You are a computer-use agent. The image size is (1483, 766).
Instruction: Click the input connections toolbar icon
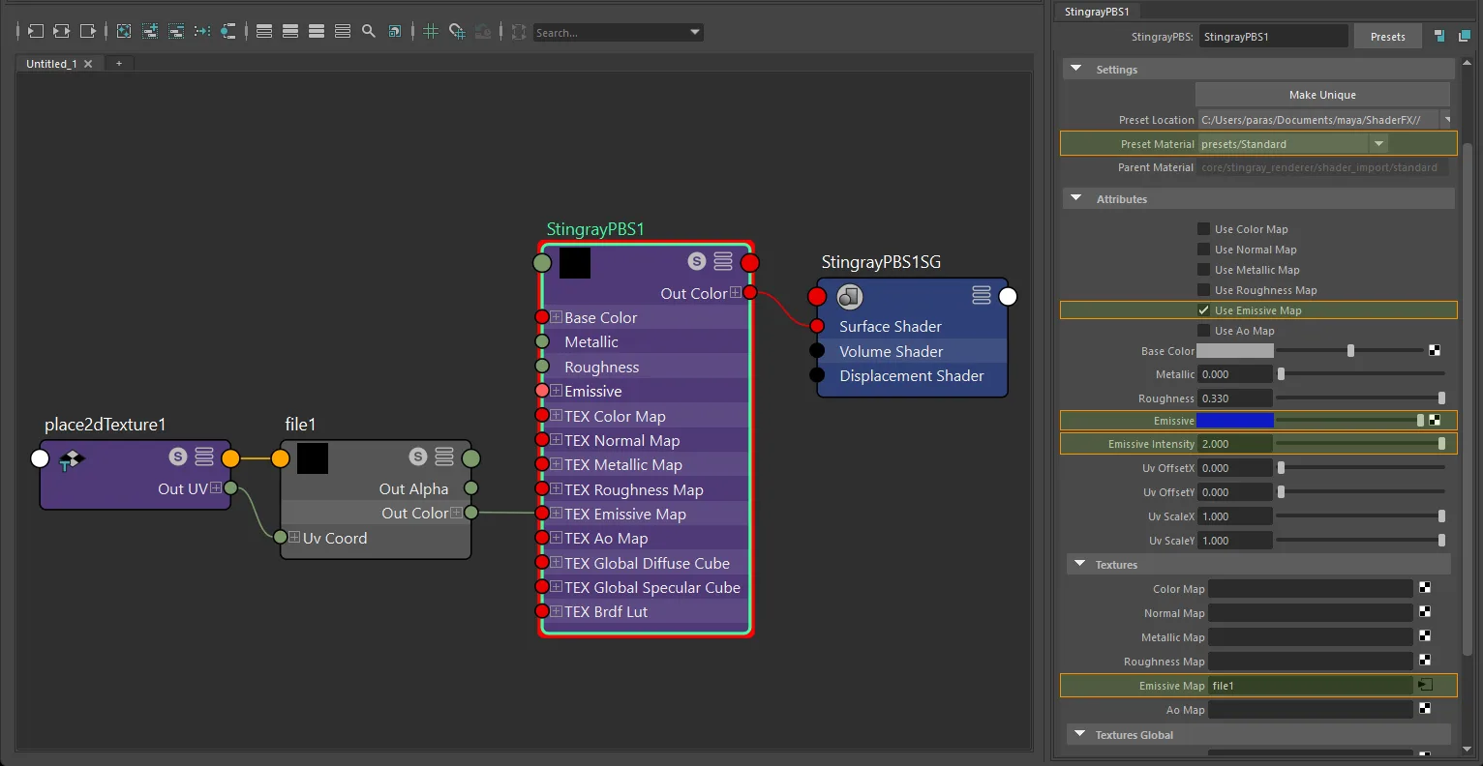[x=35, y=32]
